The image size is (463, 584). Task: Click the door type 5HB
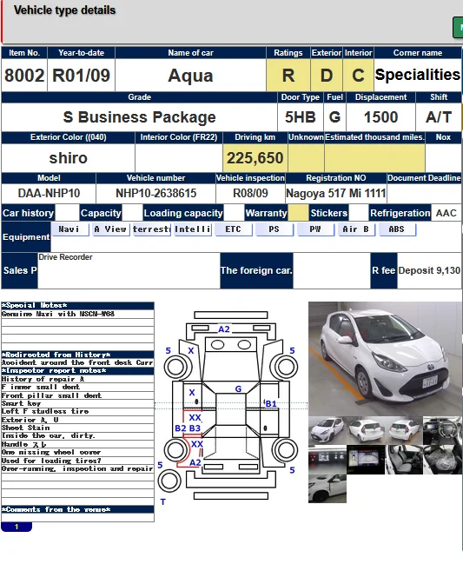click(301, 117)
